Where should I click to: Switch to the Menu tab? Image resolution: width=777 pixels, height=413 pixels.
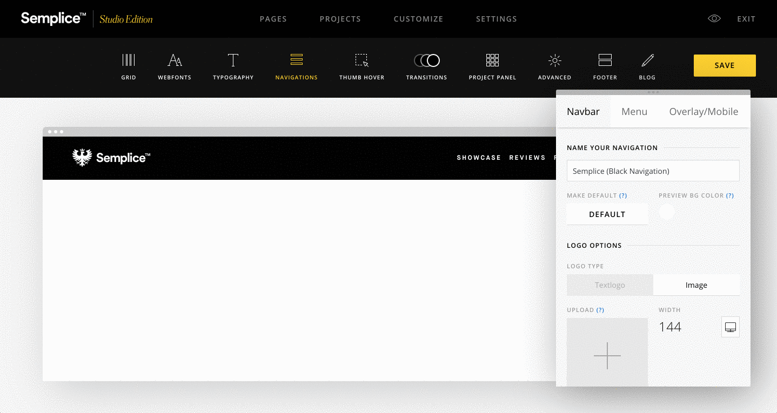[x=634, y=111]
